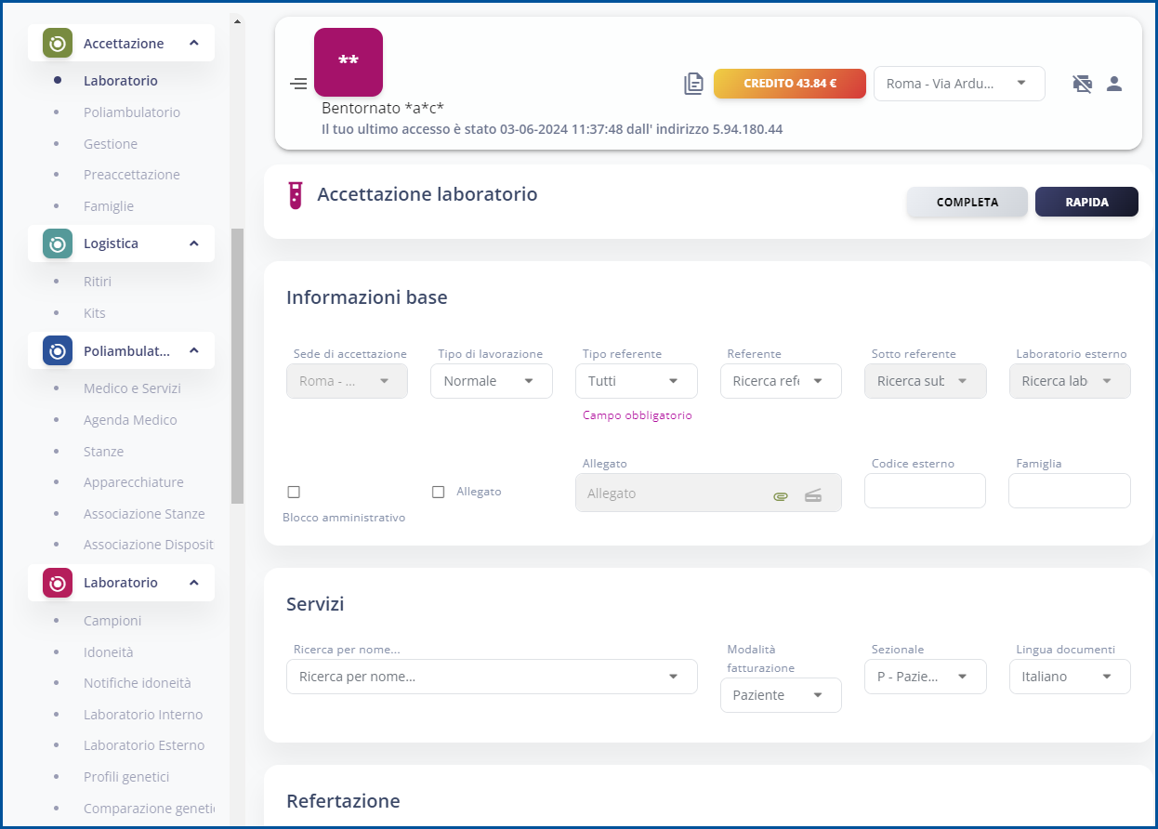Open the Tipo di lavorazione dropdown
This screenshot has height=829, width=1158.
point(491,381)
